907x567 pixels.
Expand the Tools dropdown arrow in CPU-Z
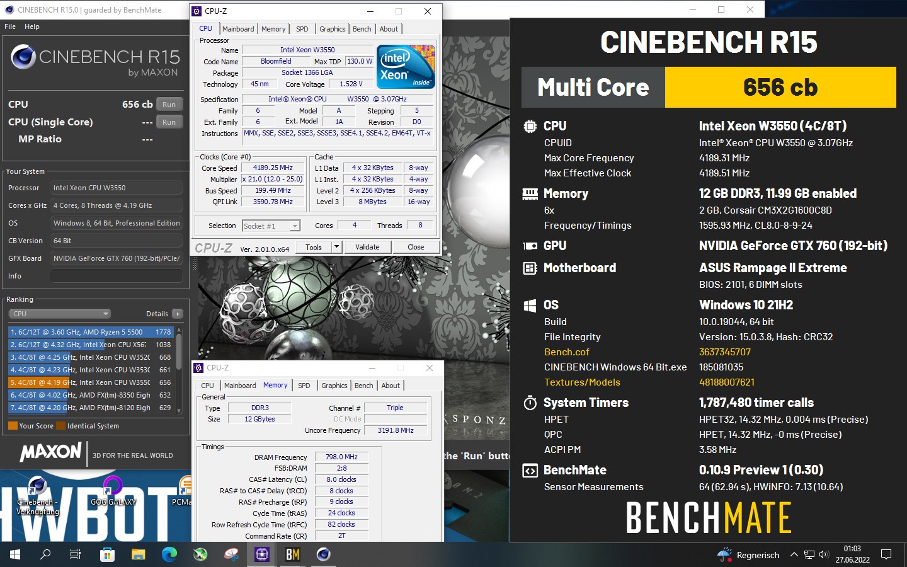click(x=336, y=247)
